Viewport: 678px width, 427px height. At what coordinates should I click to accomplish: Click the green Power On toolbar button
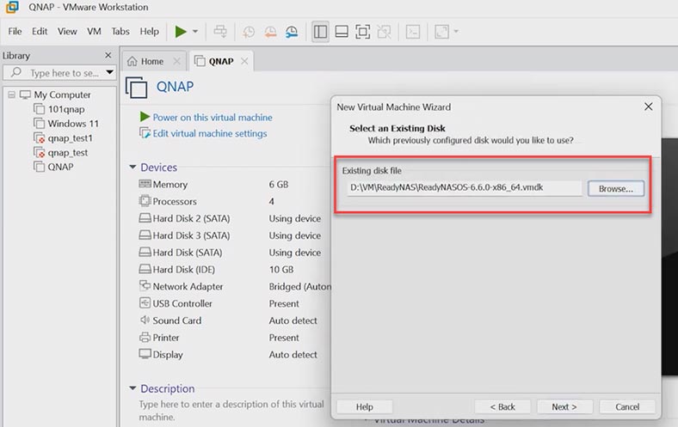pos(181,32)
